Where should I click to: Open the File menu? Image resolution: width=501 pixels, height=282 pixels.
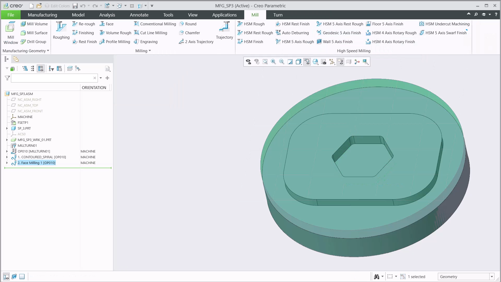tap(11, 15)
